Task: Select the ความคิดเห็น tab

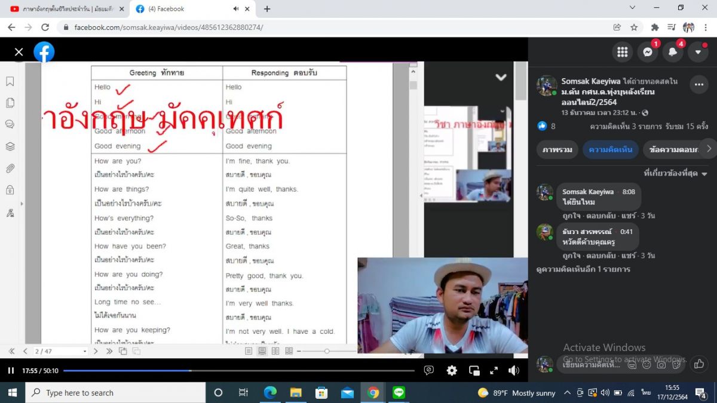Action: tap(610, 149)
